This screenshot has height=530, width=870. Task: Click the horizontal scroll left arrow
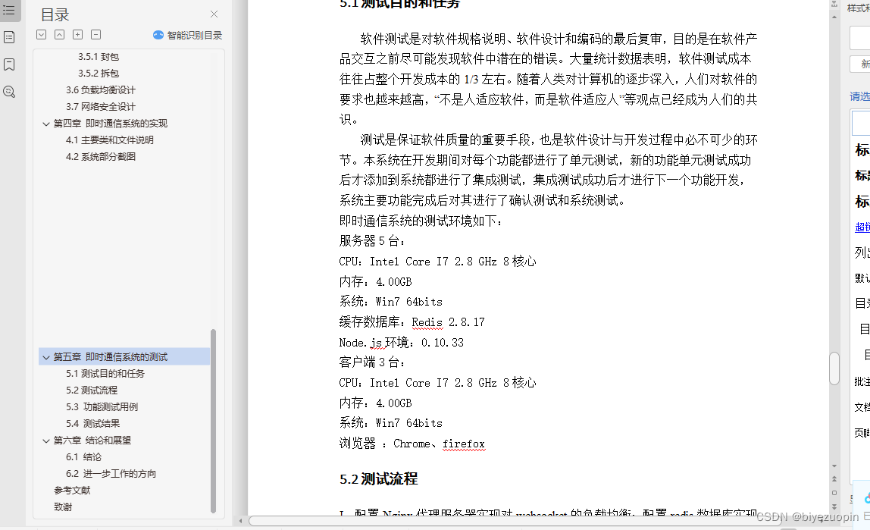click(240, 521)
